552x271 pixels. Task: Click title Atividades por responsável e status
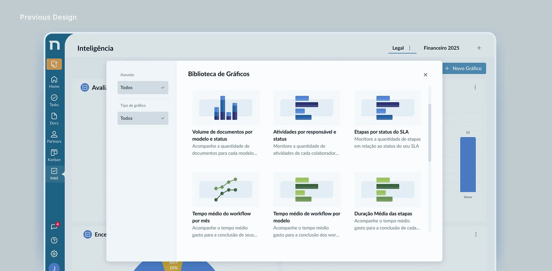pos(305,135)
